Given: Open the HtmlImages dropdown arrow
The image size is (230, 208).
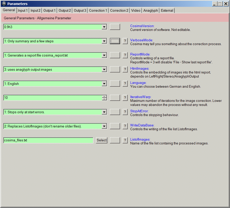Looking at the screenshot, I should pyautogui.click(x=104, y=69).
